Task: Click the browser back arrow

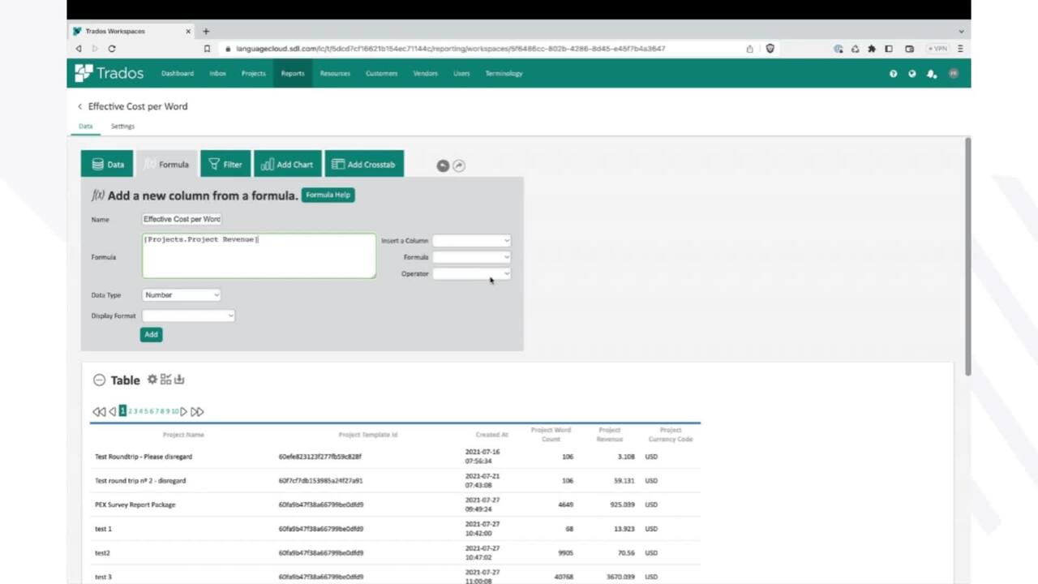Action: click(79, 49)
